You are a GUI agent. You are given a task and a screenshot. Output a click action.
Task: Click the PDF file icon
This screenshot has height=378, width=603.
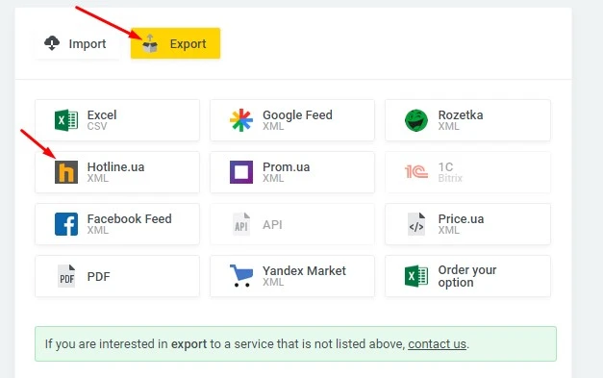pyautogui.click(x=66, y=276)
